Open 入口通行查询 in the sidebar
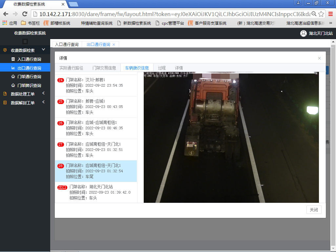The width and height of the screenshot is (336, 252). 25,59
